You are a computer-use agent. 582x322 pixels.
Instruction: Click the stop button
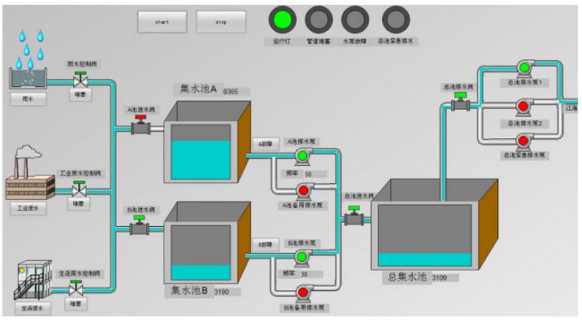click(x=221, y=22)
